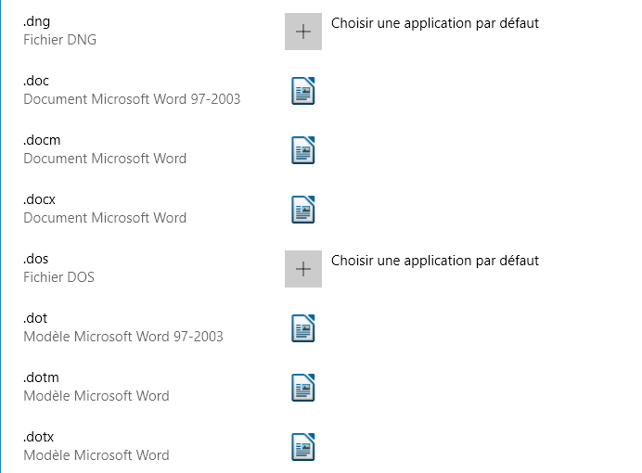Select the .doc extension entry
Viewport: 642px width, 473px height.
click(36, 81)
